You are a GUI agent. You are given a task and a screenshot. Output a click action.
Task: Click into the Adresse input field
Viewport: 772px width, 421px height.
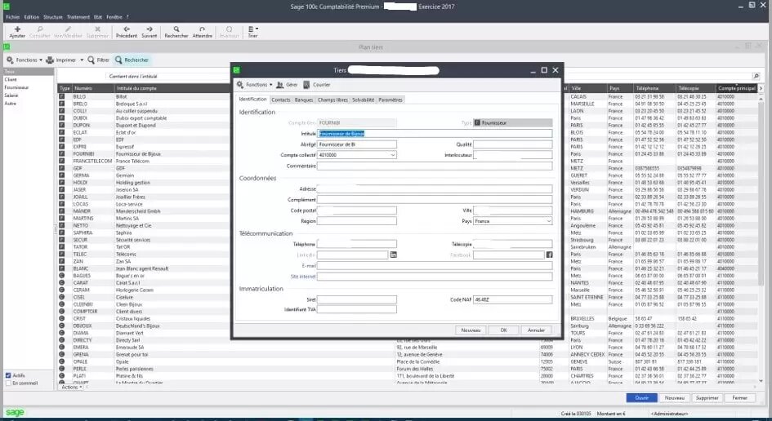tap(435, 188)
